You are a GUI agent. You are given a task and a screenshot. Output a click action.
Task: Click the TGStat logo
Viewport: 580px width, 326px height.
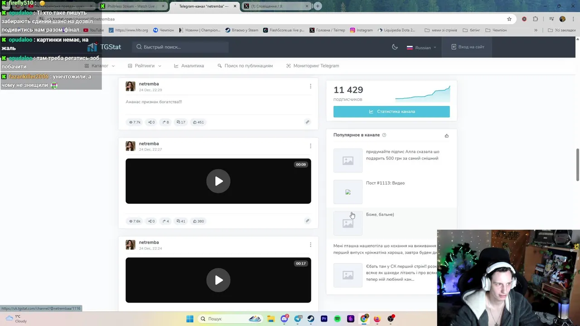click(104, 47)
